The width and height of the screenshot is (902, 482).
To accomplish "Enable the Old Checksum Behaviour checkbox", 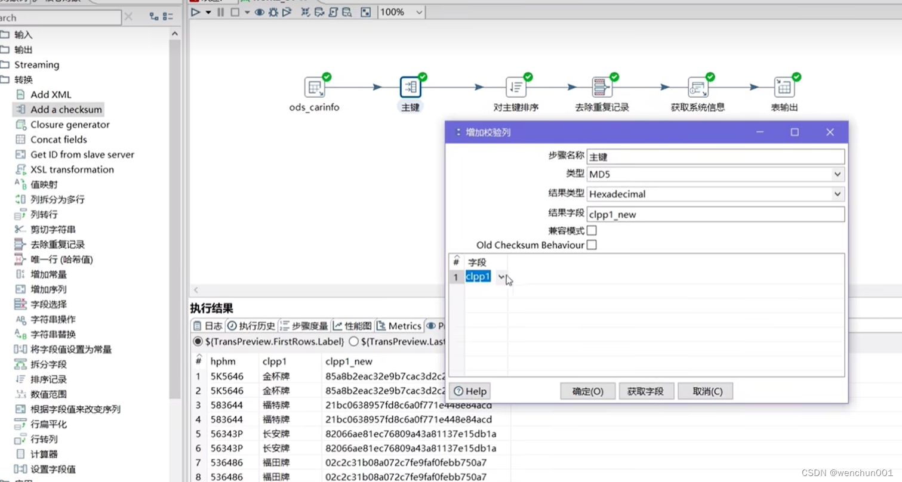I will [x=590, y=245].
